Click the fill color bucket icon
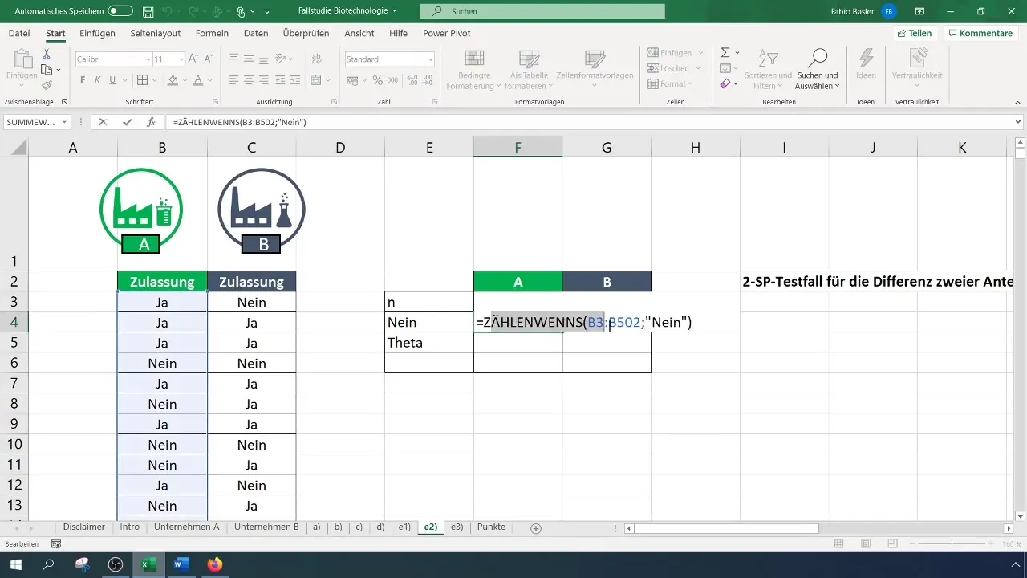 [172, 80]
